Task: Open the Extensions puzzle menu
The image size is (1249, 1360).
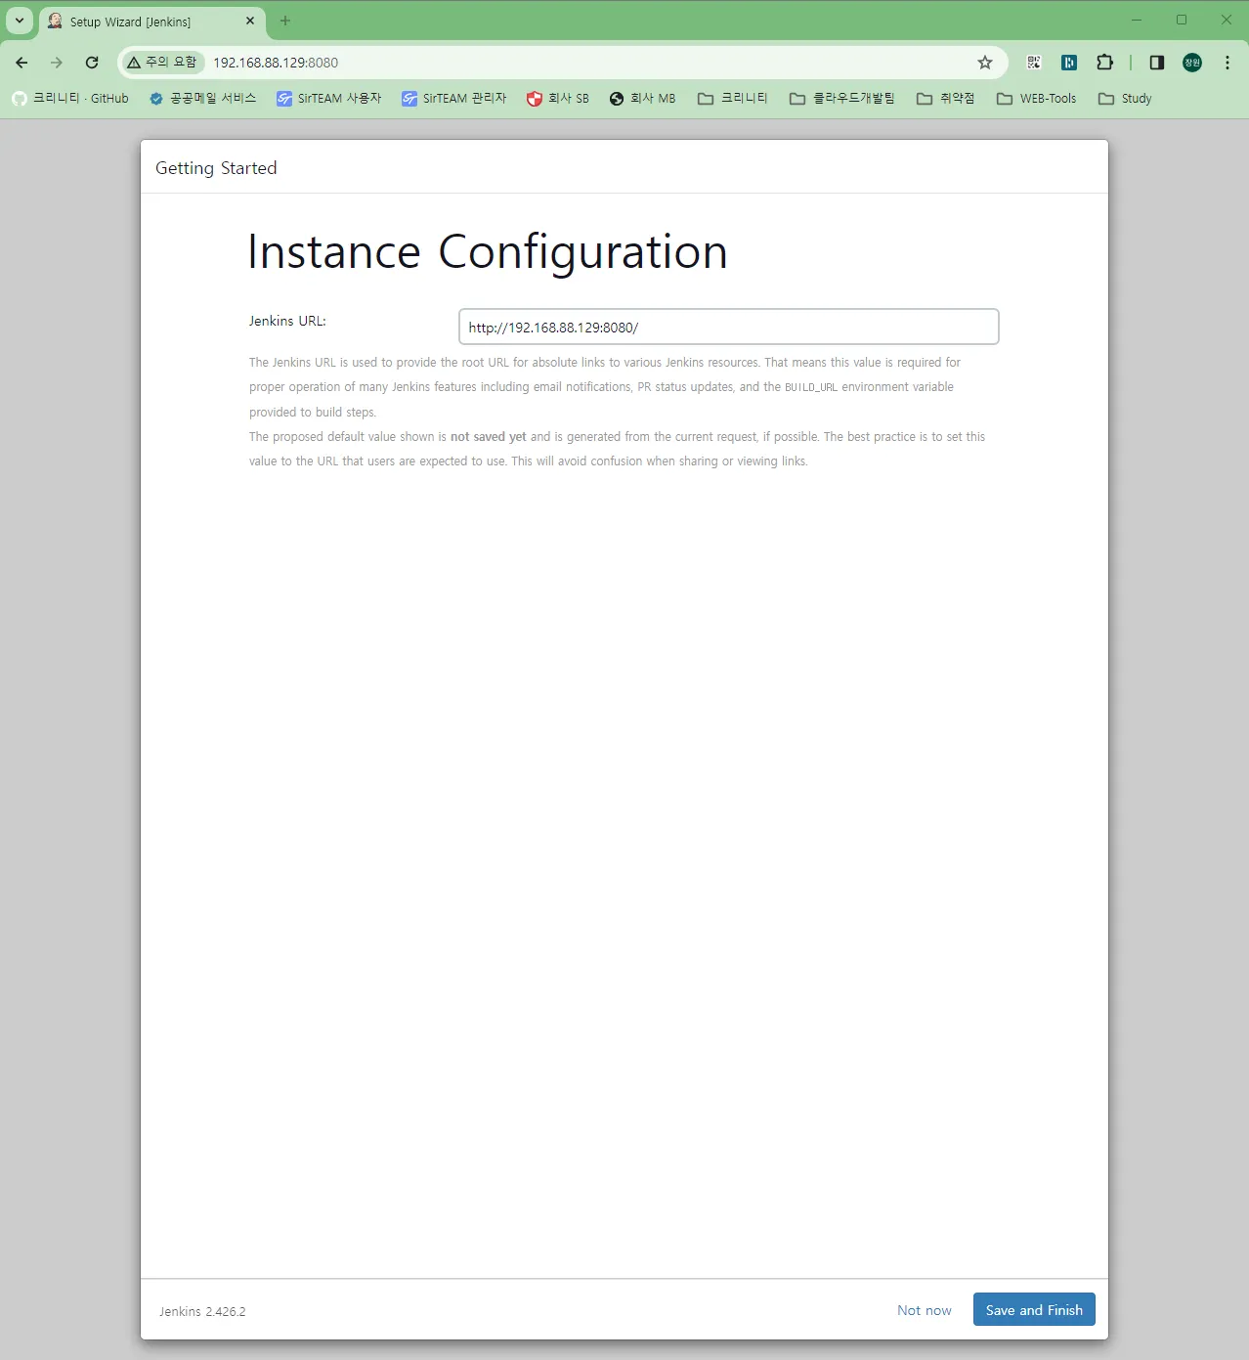Action: click(x=1104, y=63)
